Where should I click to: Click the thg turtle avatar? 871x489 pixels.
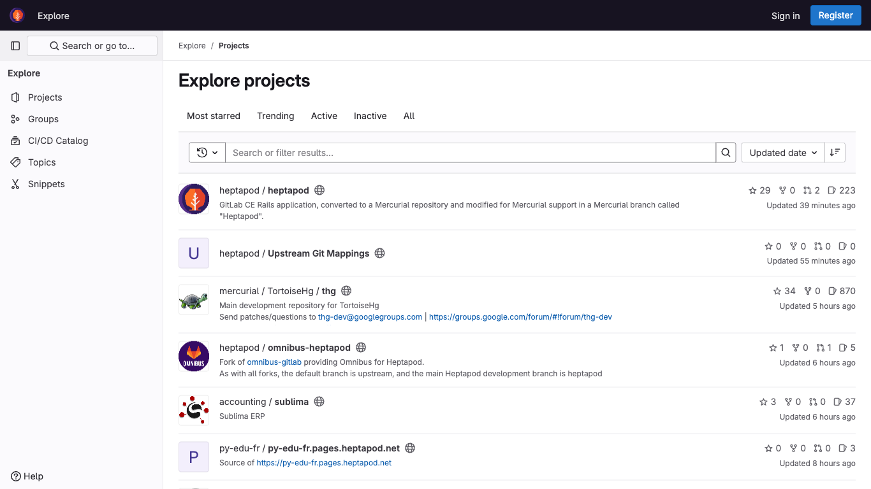pos(194,300)
